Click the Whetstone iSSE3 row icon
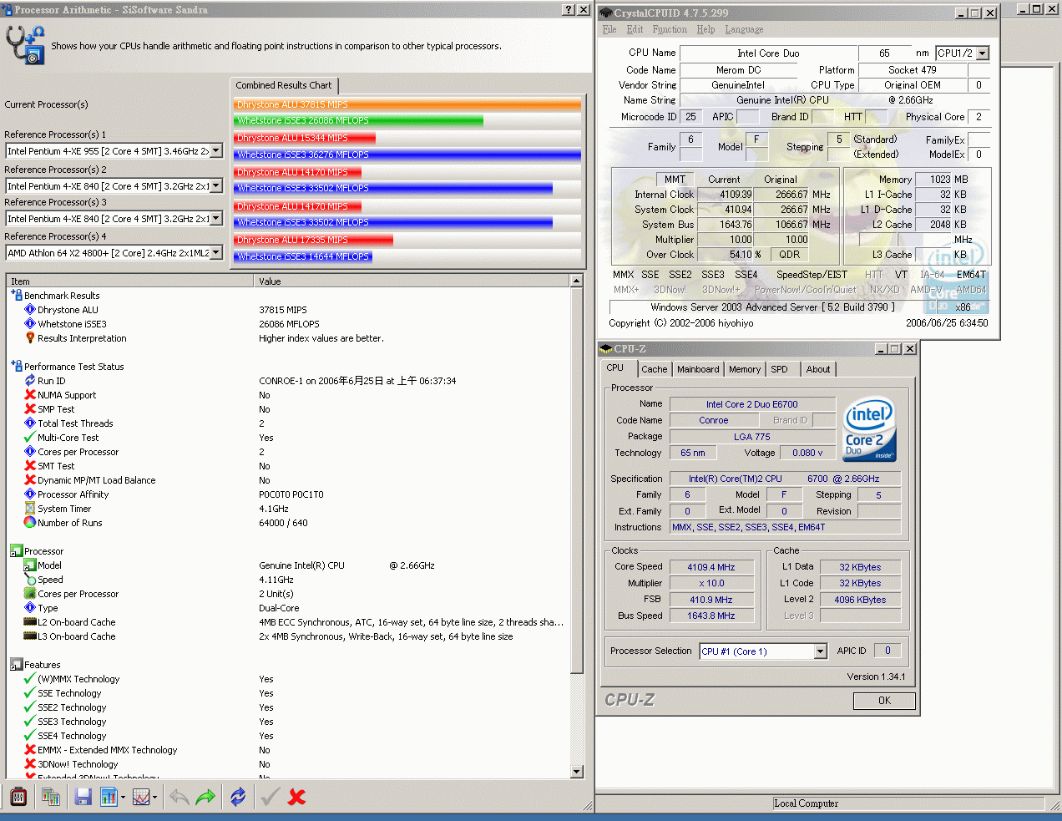Image resolution: width=1062 pixels, height=821 pixels. [x=30, y=324]
